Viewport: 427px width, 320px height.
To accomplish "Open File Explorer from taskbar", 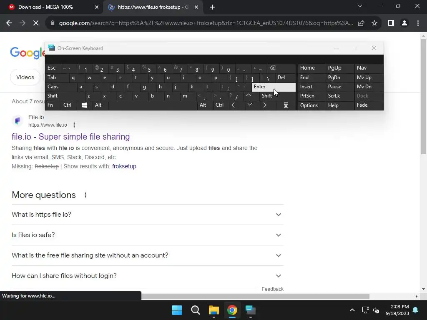I will [x=214, y=310].
